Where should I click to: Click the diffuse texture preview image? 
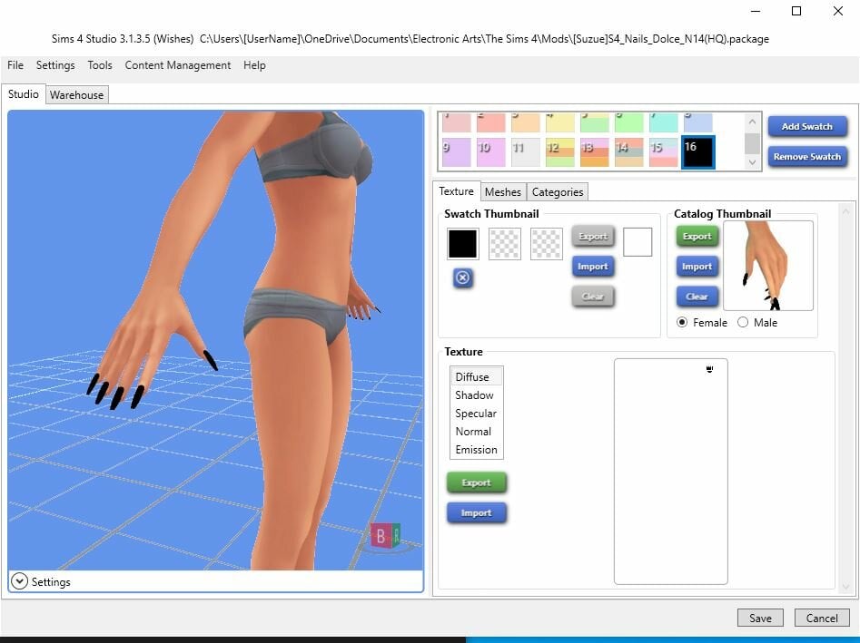[x=671, y=472]
